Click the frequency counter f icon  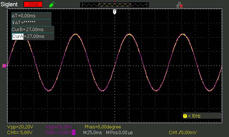click(185, 116)
